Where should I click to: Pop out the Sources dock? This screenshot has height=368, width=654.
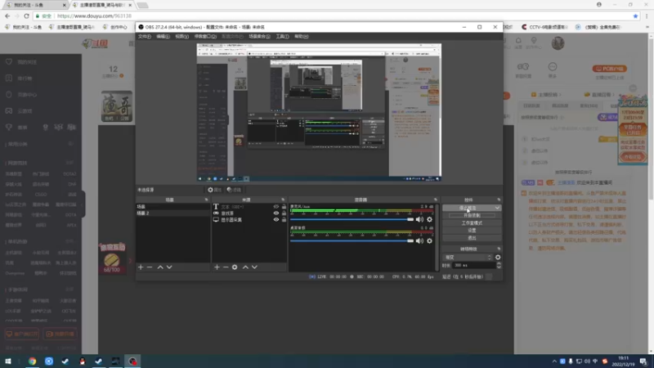(x=283, y=200)
